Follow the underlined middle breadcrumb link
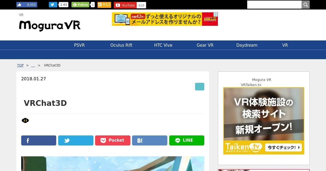The height and width of the screenshot is (171, 326). pyautogui.click(x=33, y=65)
